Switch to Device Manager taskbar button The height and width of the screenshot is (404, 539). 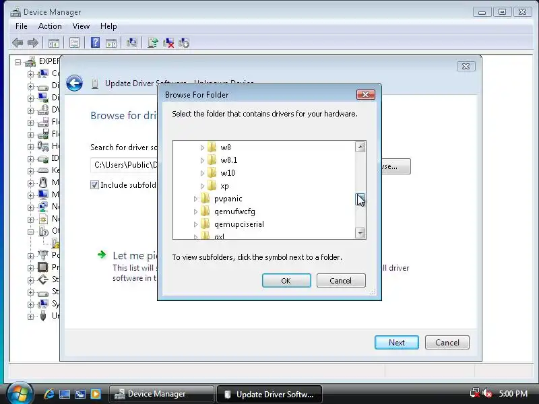[162, 394]
